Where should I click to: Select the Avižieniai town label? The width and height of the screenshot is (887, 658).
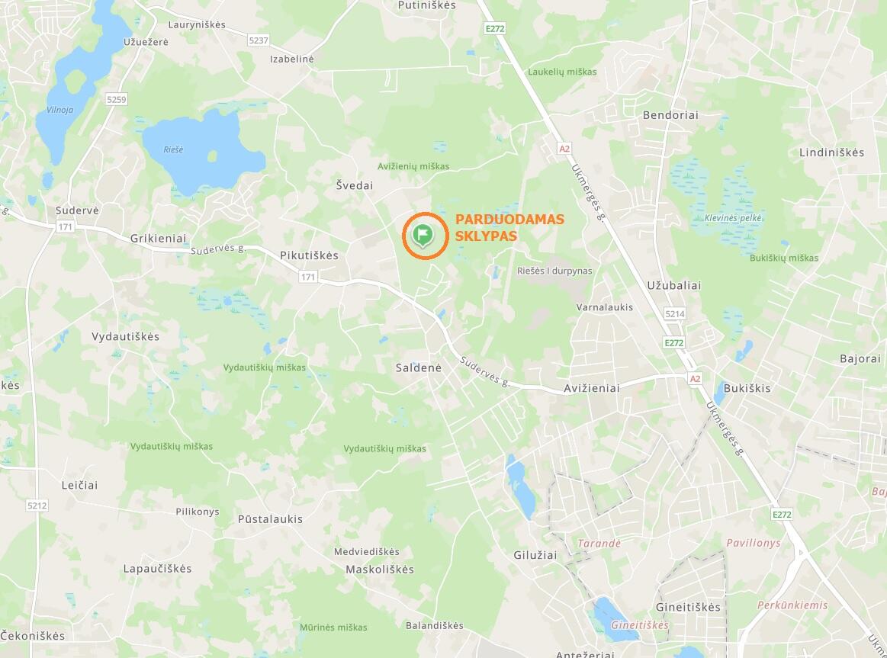pos(592,388)
